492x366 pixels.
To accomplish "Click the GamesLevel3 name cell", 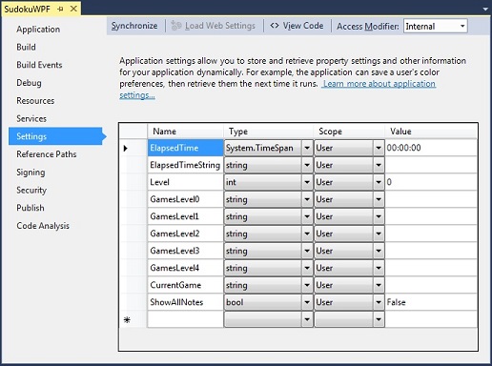I will (x=186, y=251).
